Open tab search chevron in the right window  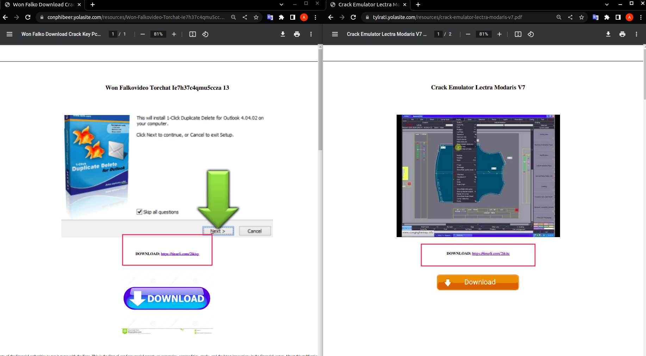pyautogui.click(x=607, y=5)
